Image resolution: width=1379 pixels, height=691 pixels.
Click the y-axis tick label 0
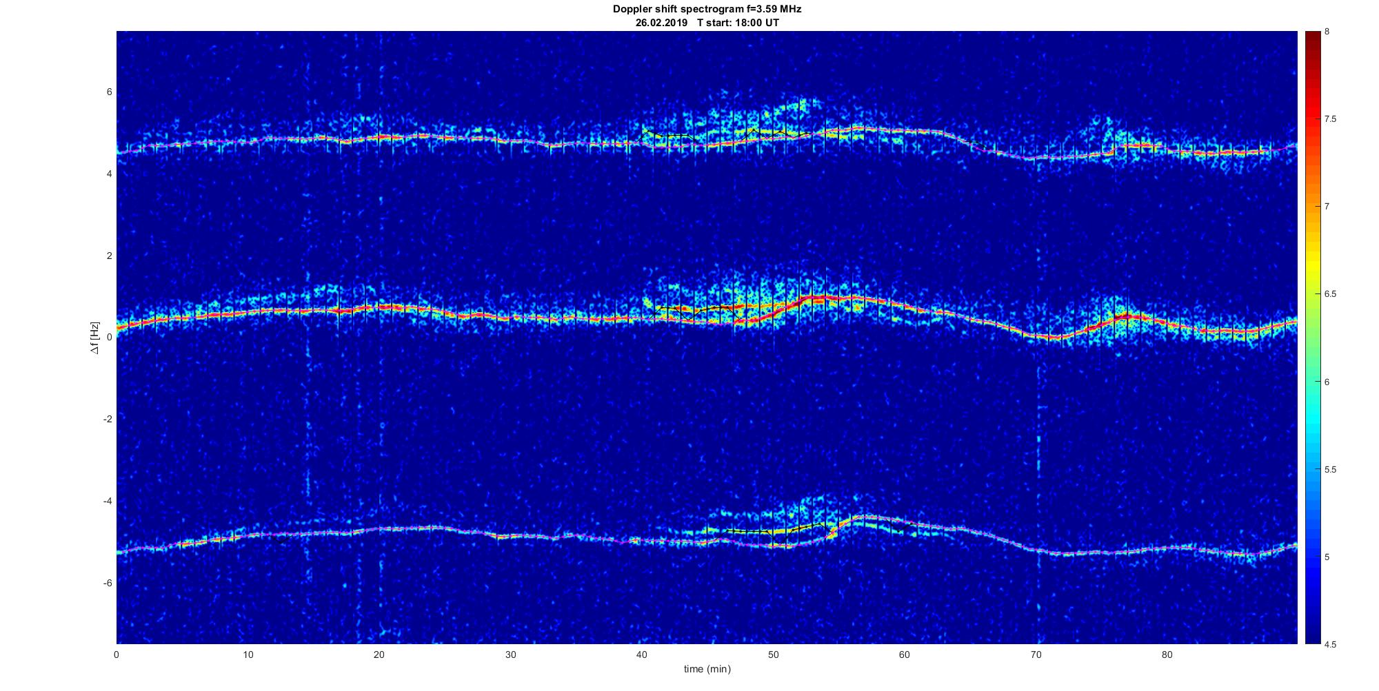(x=109, y=338)
